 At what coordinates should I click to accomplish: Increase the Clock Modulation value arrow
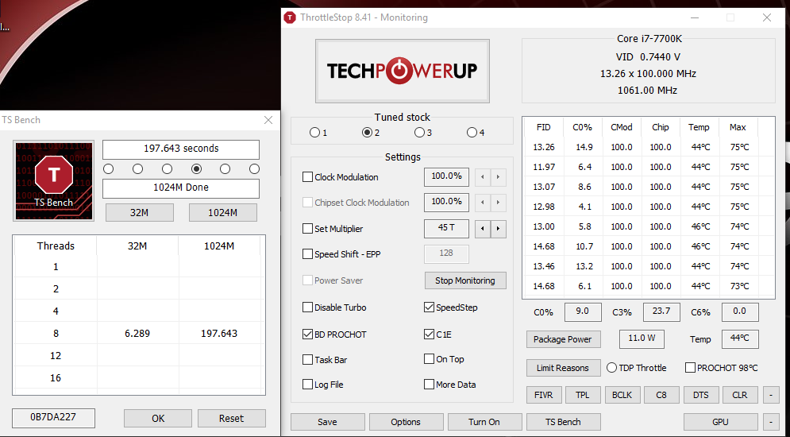(499, 177)
